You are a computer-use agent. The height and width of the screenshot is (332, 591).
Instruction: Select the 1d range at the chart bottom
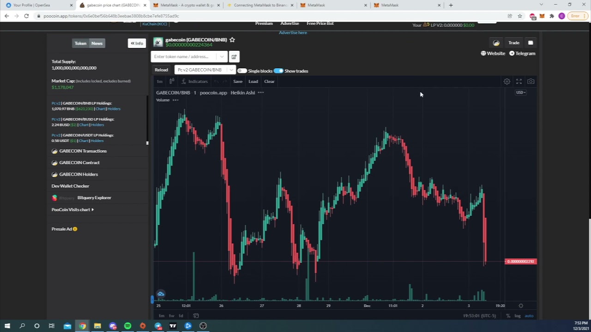[181, 316]
